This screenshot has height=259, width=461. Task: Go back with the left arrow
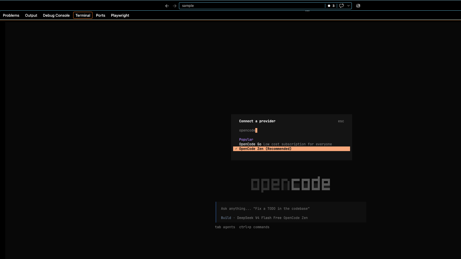167,6
